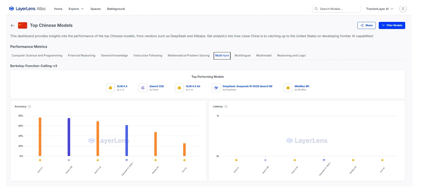Screen dimensions: 422x196
Task: Click the Performance Metrics heading
Action: pyautogui.click(x=29, y=47)
